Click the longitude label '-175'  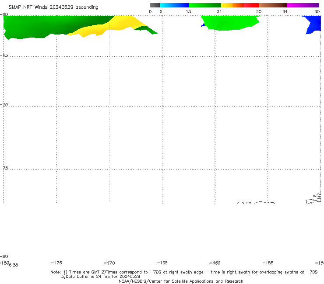pos(56,263)
